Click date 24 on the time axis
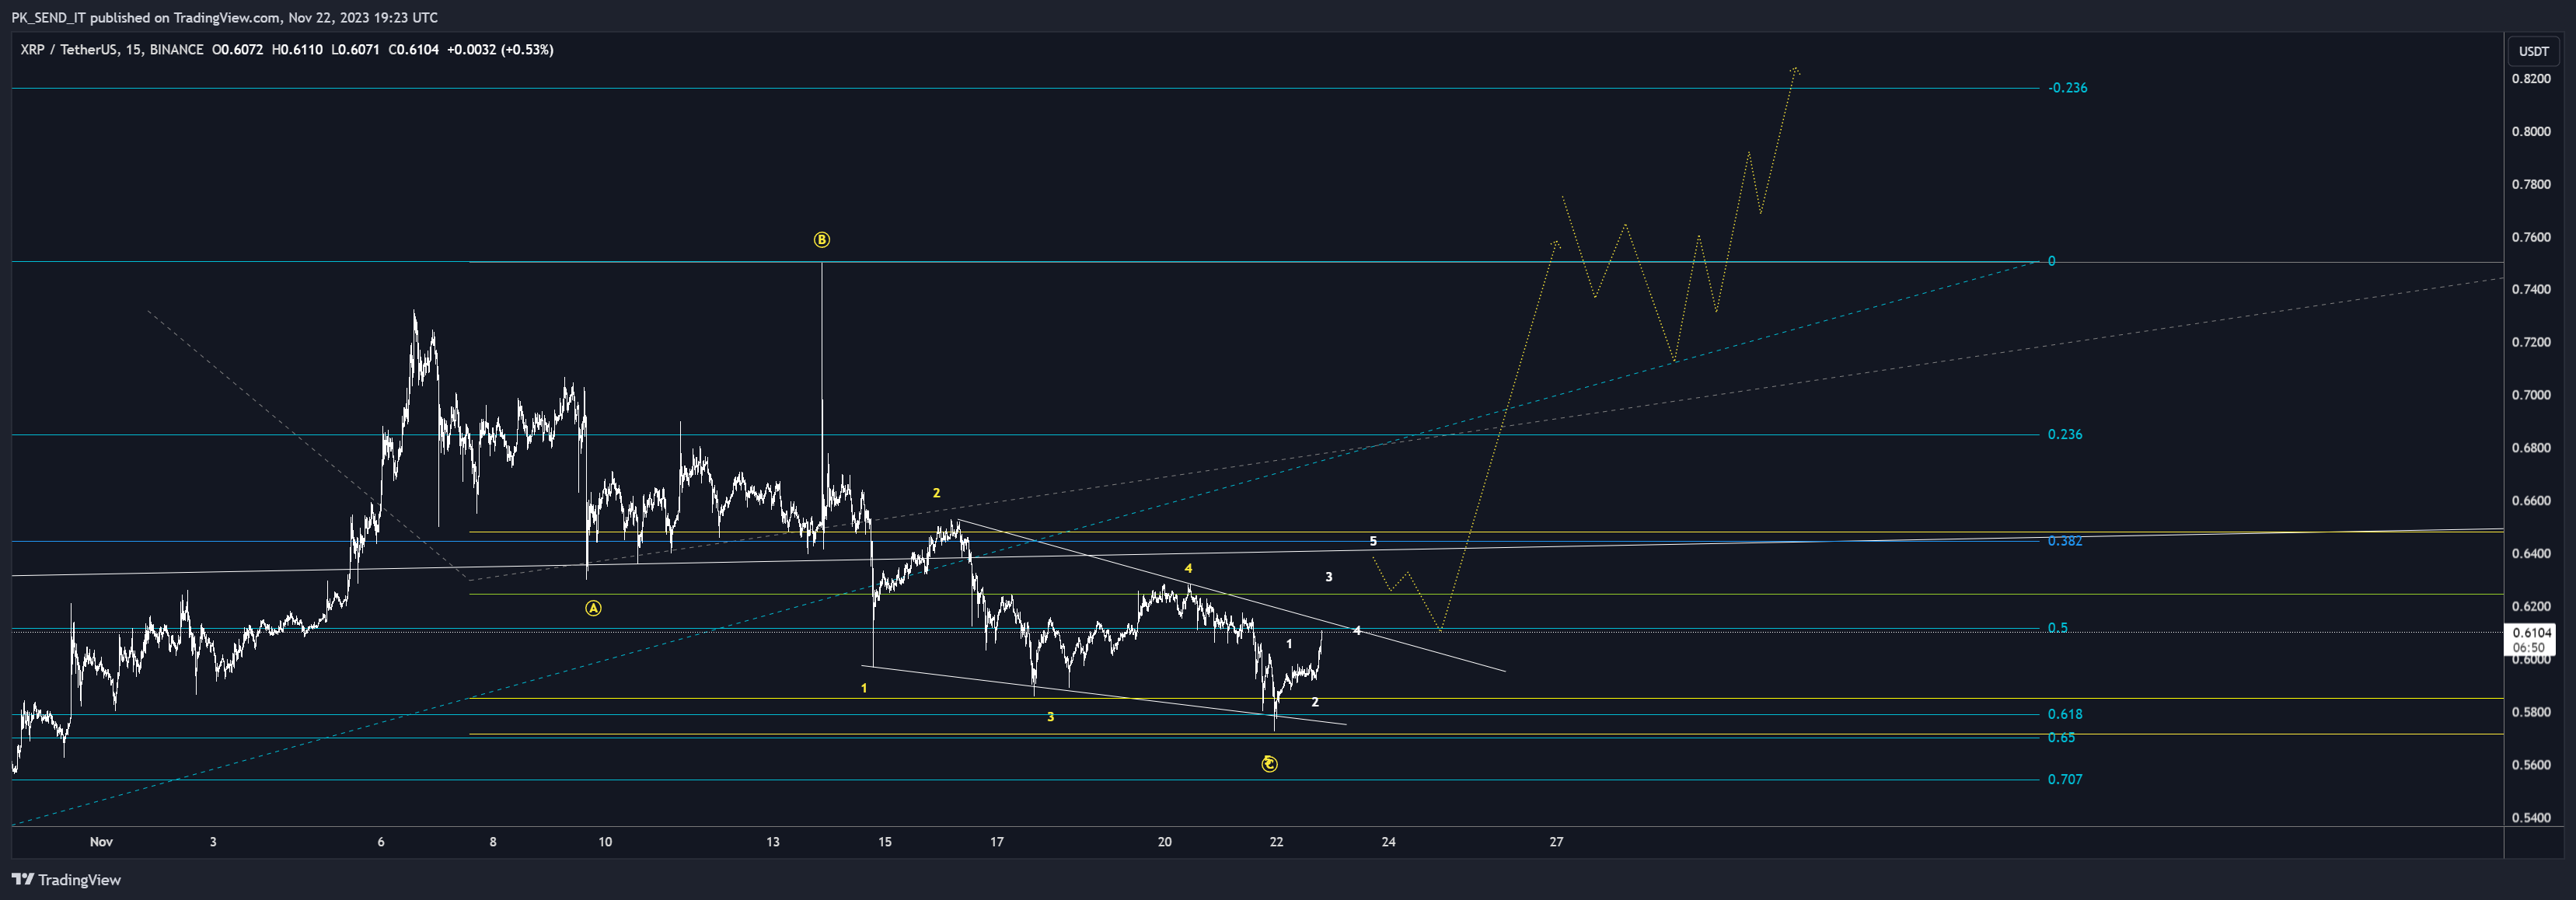 click(x=1389, y=842)
